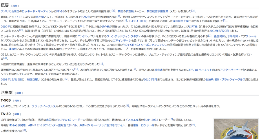
Task: Open the 水平尾翼 link
Action: (x=233, y=36)
